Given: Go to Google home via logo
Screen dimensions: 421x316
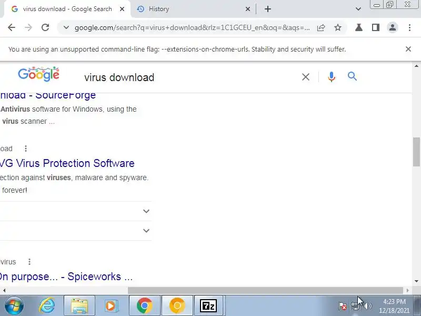Looking at the screenshot, I should [38, 74].
